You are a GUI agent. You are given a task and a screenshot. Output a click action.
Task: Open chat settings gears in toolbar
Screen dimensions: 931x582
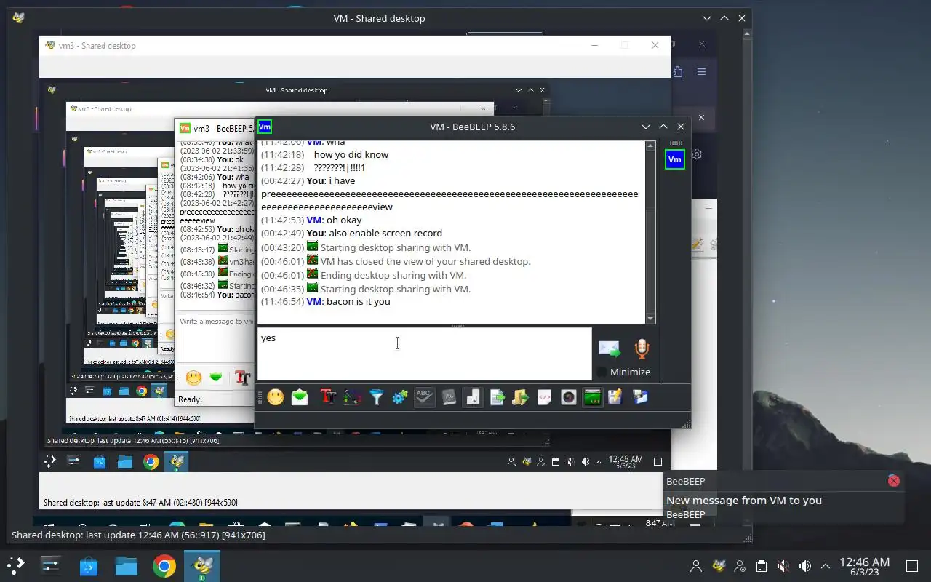click(400, 397)
